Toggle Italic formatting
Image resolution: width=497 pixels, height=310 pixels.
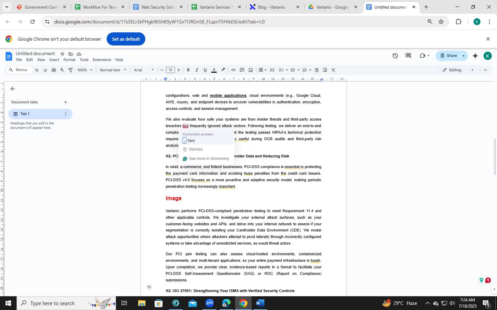197,70
